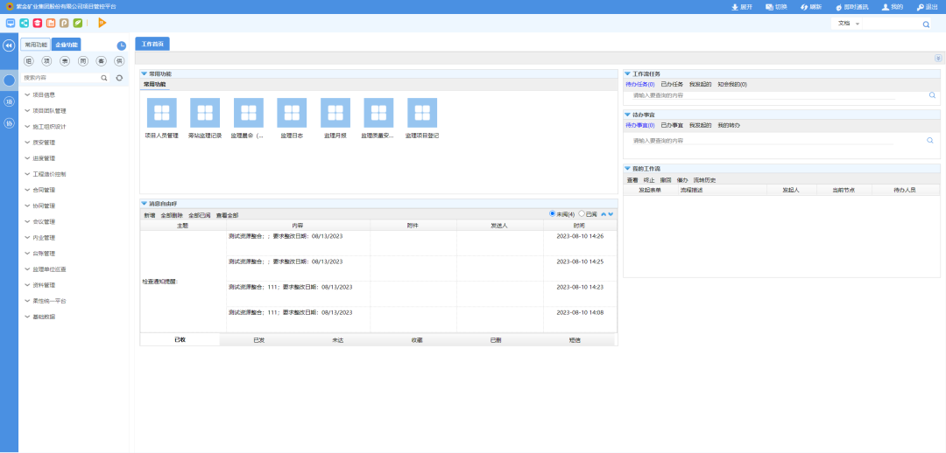Select the 已阅 radio button
Viewport: 946px width, 453px height.
(582, 213)
